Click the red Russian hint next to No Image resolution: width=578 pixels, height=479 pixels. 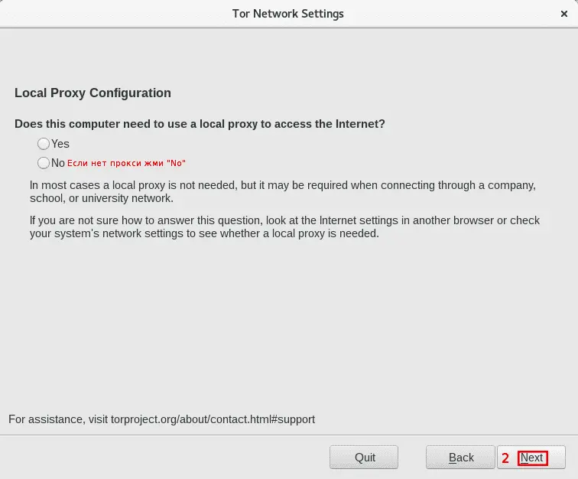126,163
